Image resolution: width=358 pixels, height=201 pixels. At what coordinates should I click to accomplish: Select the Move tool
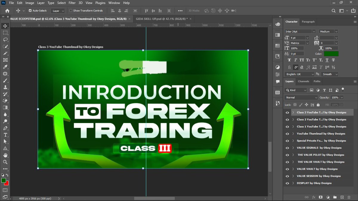(x=5, y=26)
